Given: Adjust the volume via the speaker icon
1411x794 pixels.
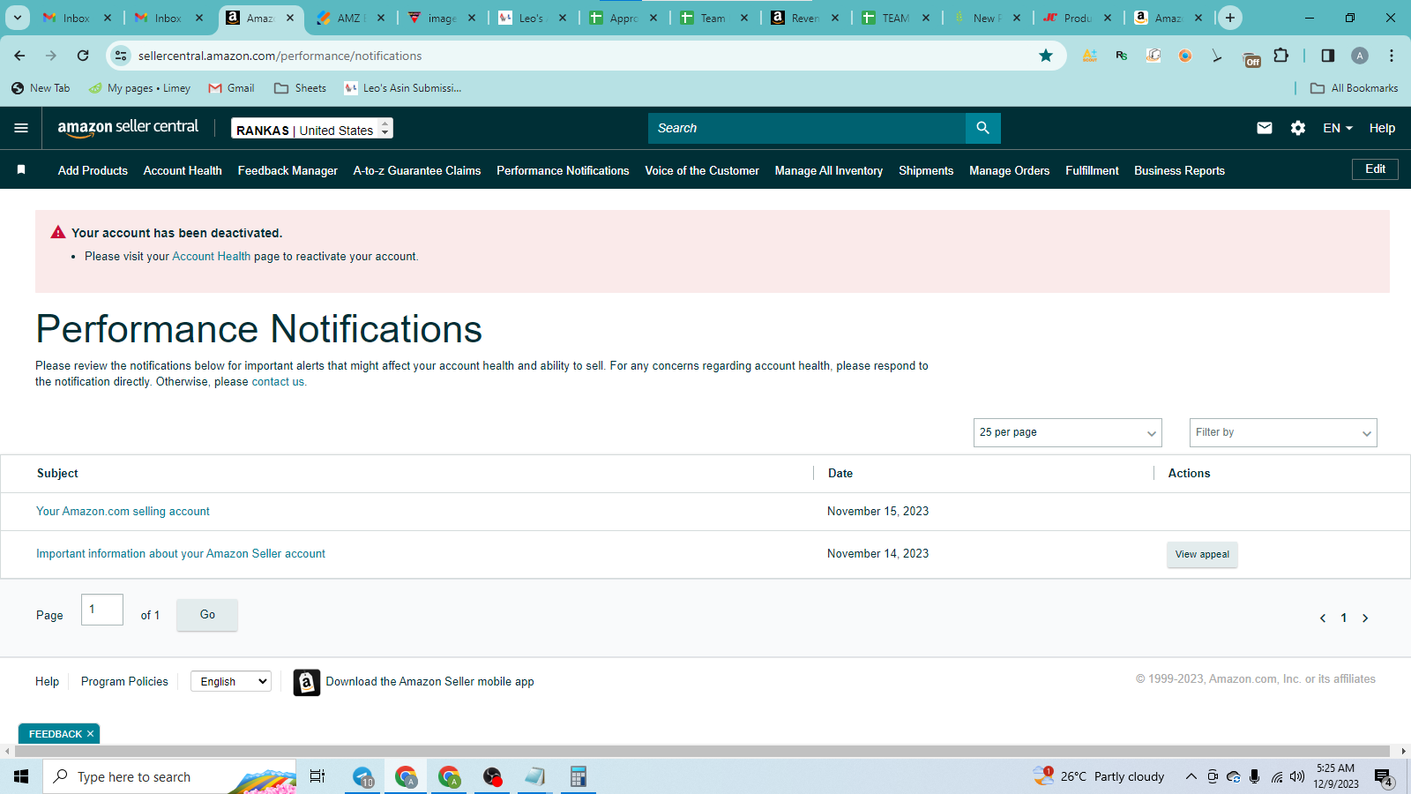Looking at the screenshot, I should tap(1296, 776).
